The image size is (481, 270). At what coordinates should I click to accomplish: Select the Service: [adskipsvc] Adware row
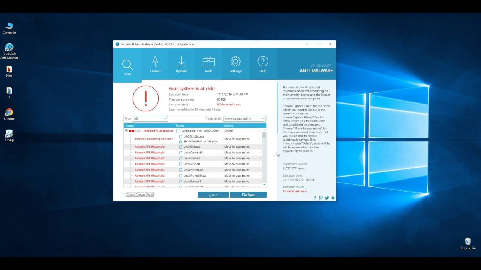154,139
